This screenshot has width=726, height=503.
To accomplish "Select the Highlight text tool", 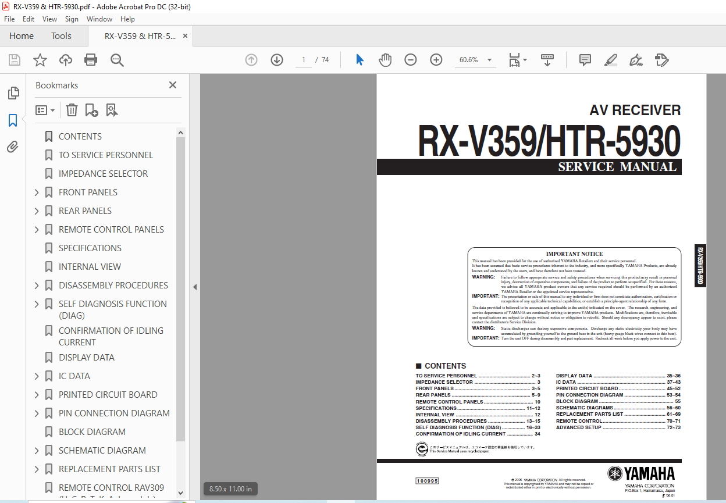I will pyautogui.click(x=611, y=60).
